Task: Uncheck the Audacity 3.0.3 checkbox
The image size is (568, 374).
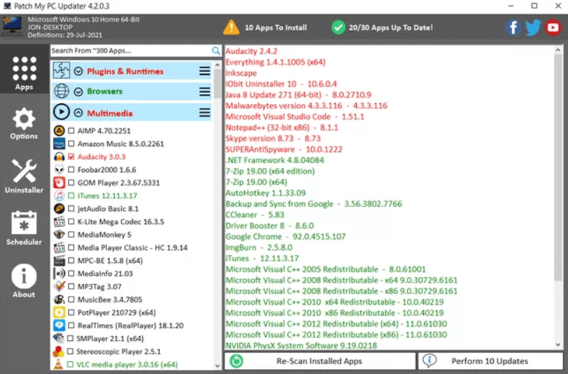Action: 71,157
